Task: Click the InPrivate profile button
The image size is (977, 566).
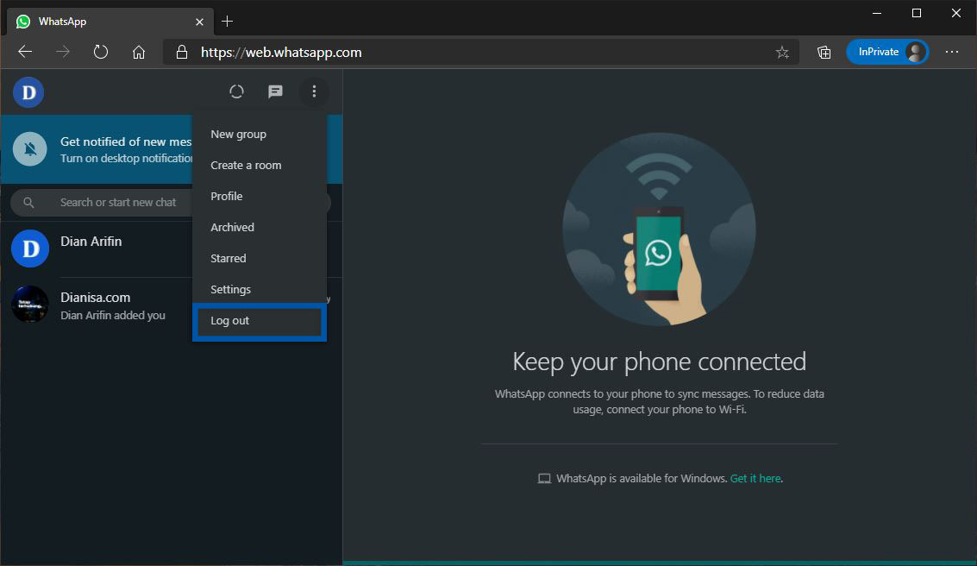Action: point(887,52)
